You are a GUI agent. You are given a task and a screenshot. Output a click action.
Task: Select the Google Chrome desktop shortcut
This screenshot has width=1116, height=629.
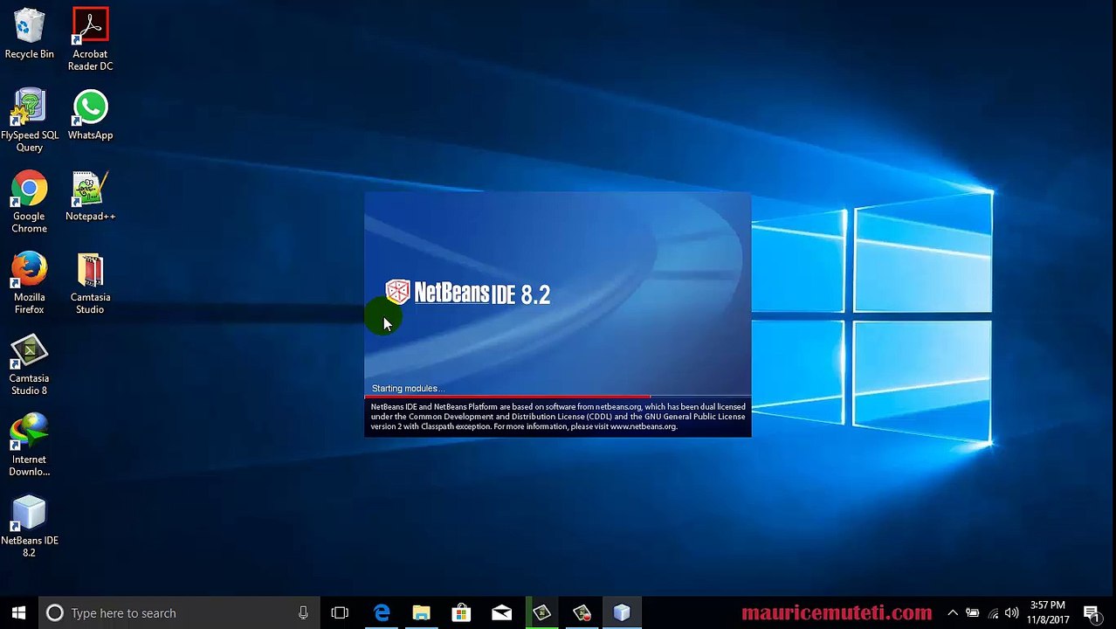click(29, 202)
